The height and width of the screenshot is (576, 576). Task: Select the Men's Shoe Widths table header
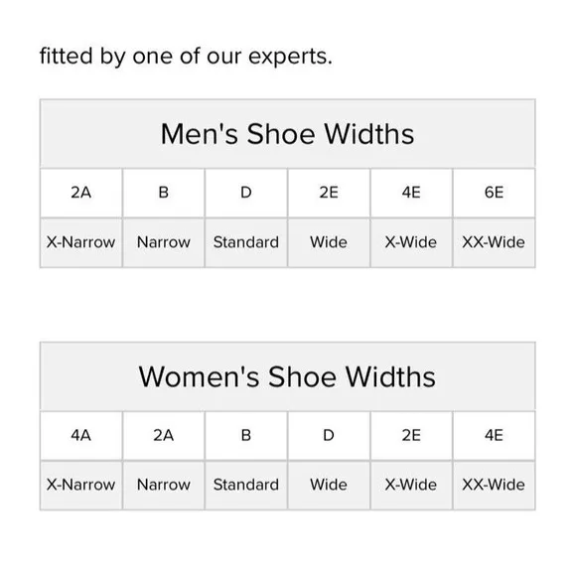point(288,134)
